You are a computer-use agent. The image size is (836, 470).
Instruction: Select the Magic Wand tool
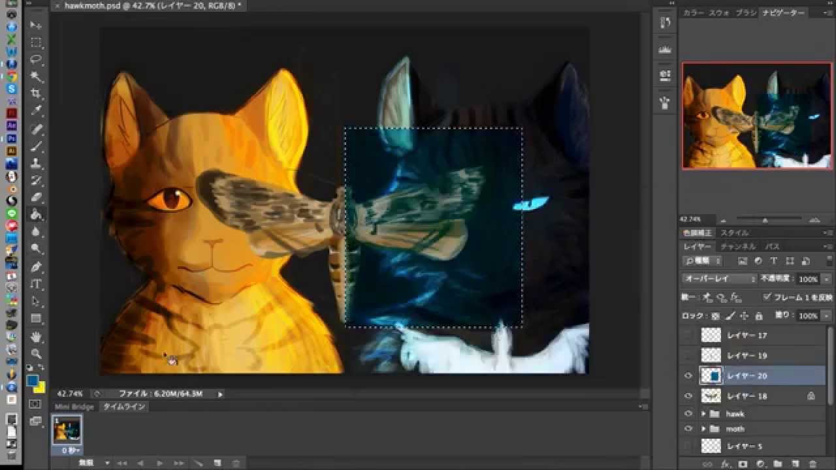[36, 76]
